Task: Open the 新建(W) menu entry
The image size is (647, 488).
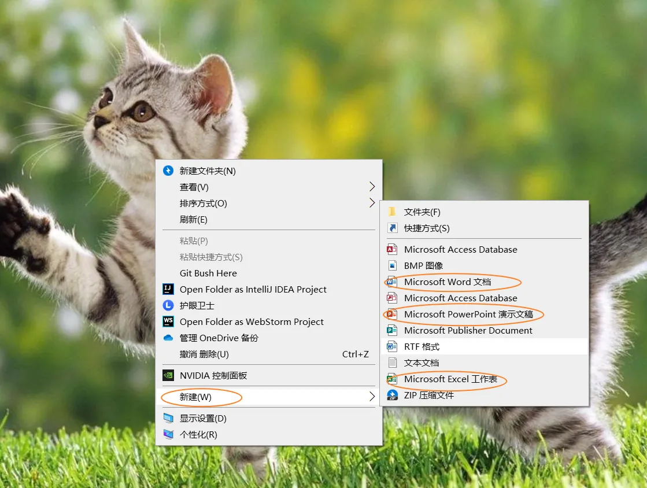Action: [269, 397]
